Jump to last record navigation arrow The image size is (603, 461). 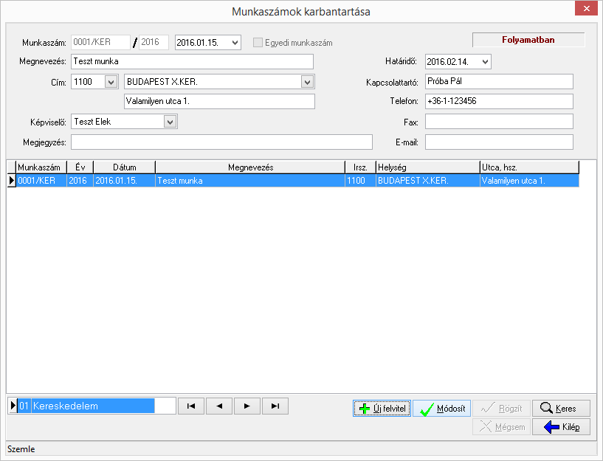pos(275,406)
